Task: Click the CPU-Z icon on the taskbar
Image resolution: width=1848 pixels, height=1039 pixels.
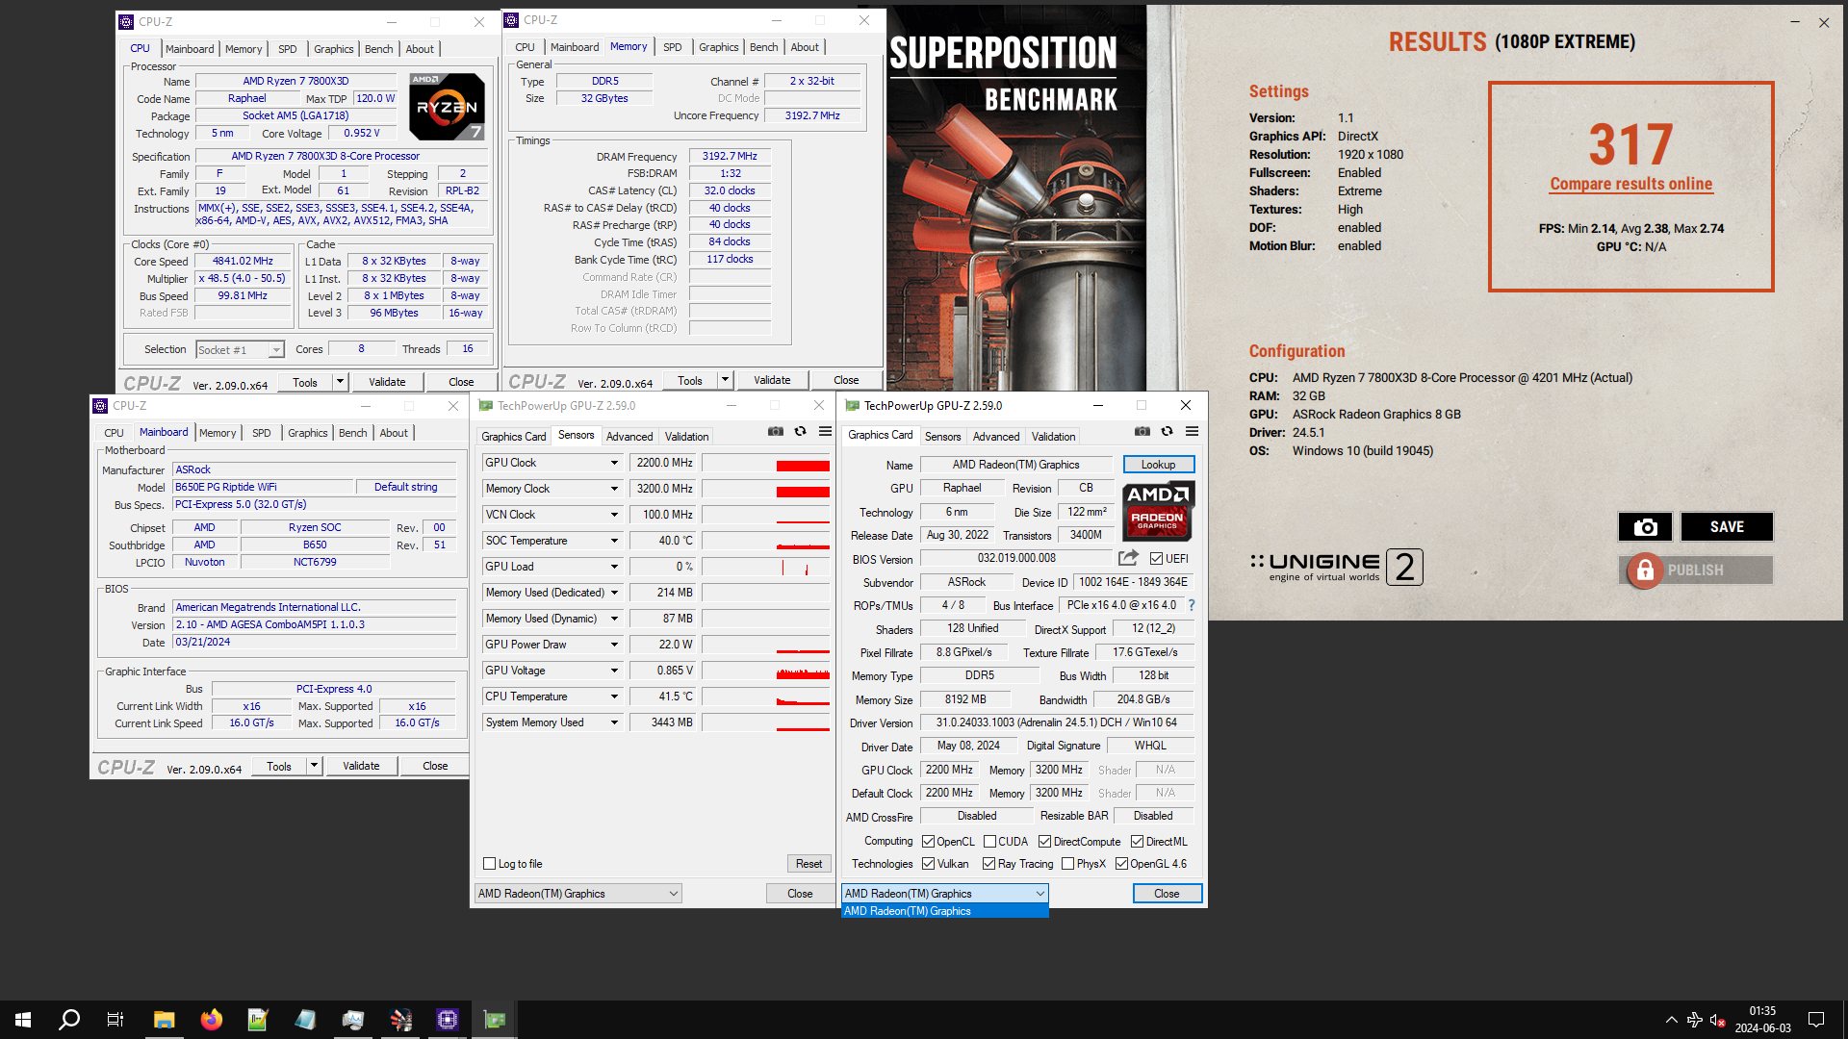Action: (448, 1020)
